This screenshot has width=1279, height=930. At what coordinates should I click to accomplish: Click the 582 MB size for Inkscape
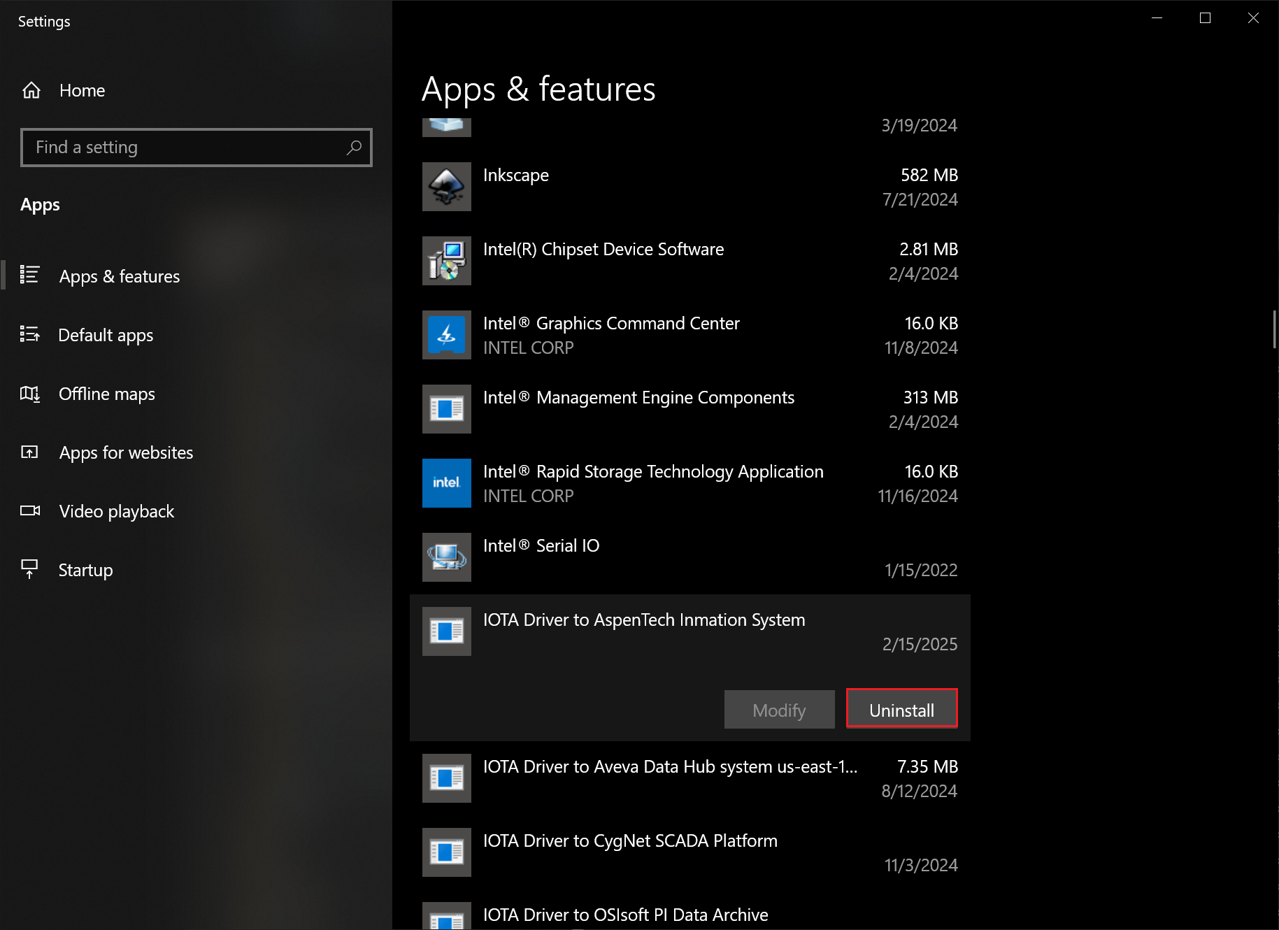[929, 175]
